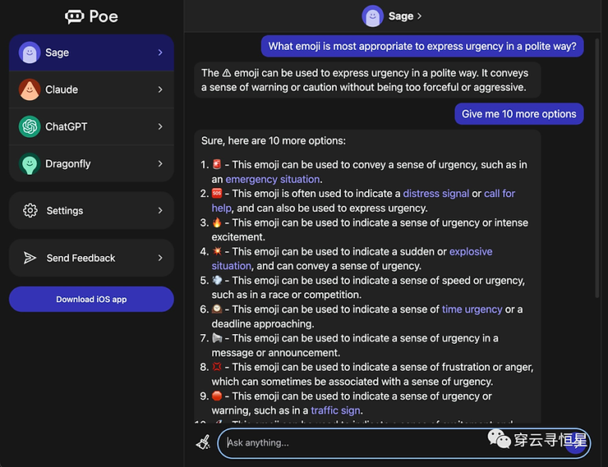
Task: Open the Dragonfly chat
Action: point(91,164)
